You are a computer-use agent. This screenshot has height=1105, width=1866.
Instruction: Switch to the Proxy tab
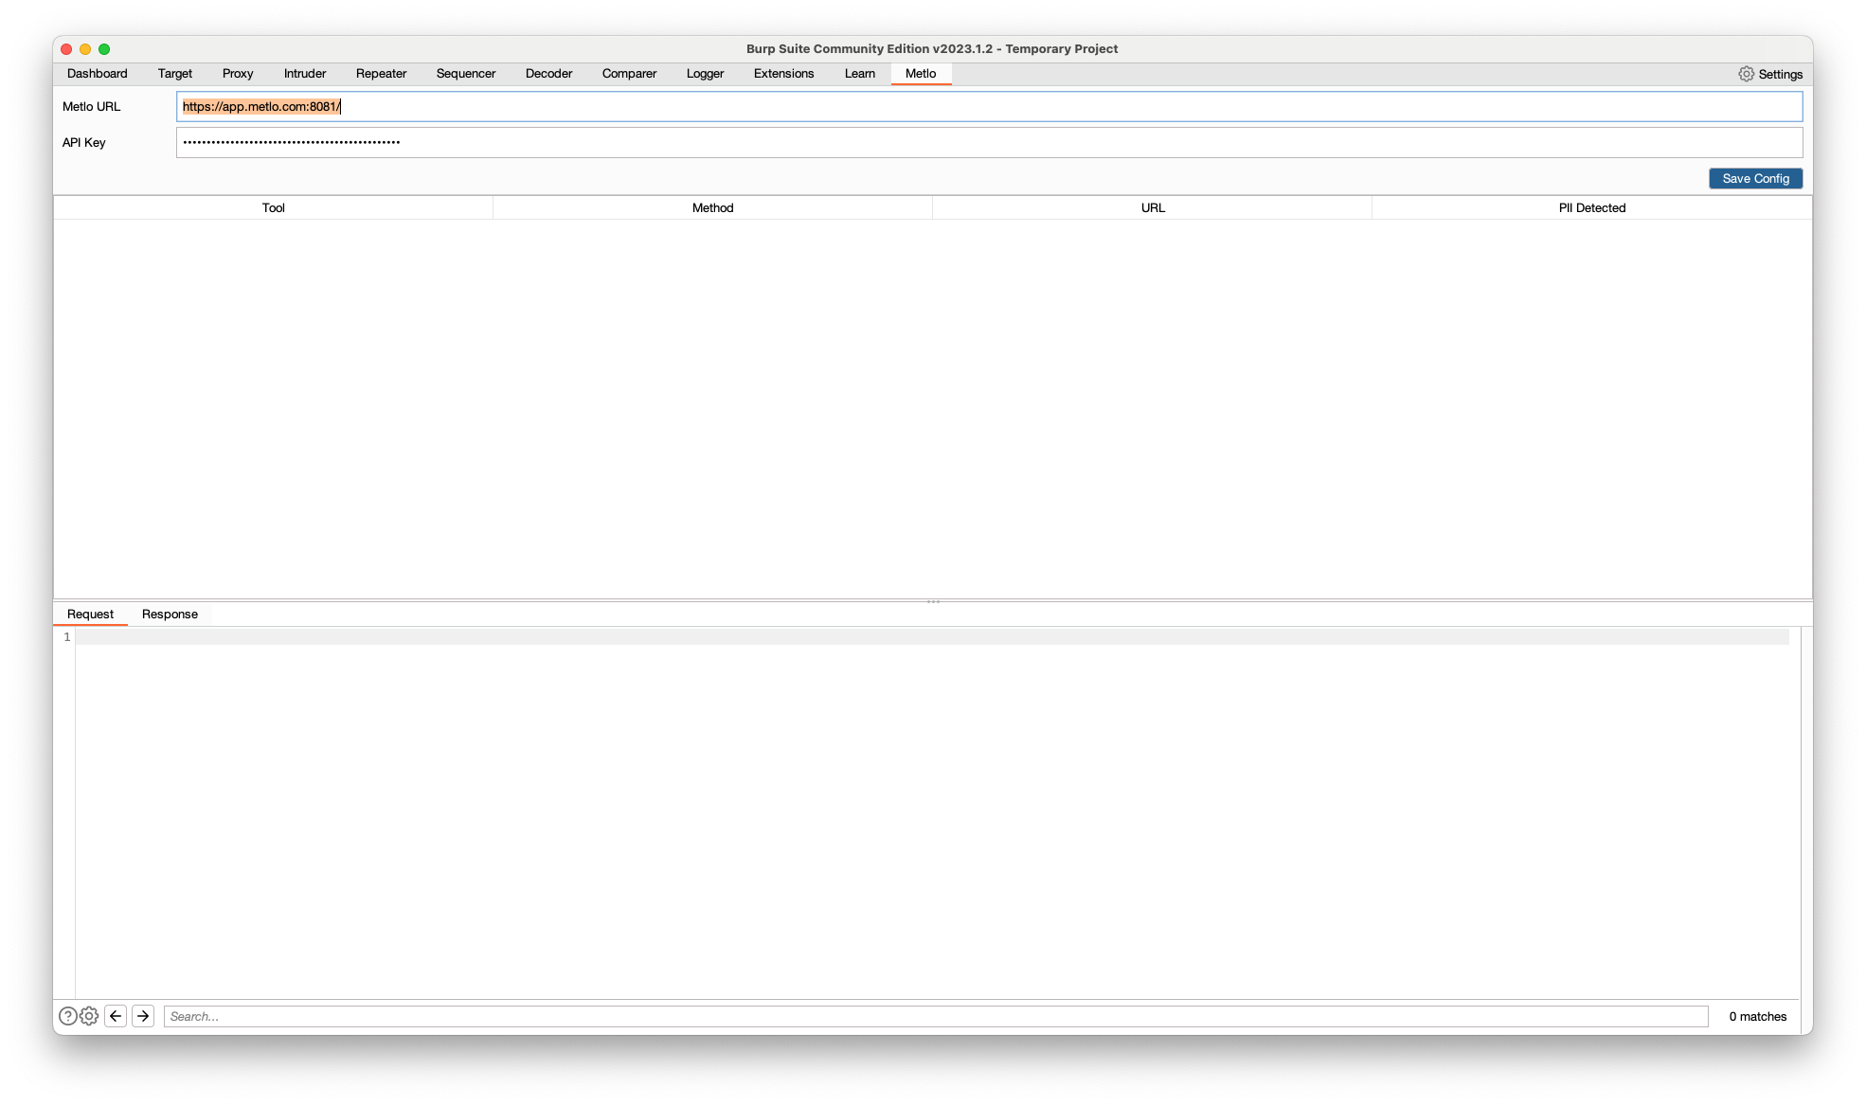(x=237, y=73)
